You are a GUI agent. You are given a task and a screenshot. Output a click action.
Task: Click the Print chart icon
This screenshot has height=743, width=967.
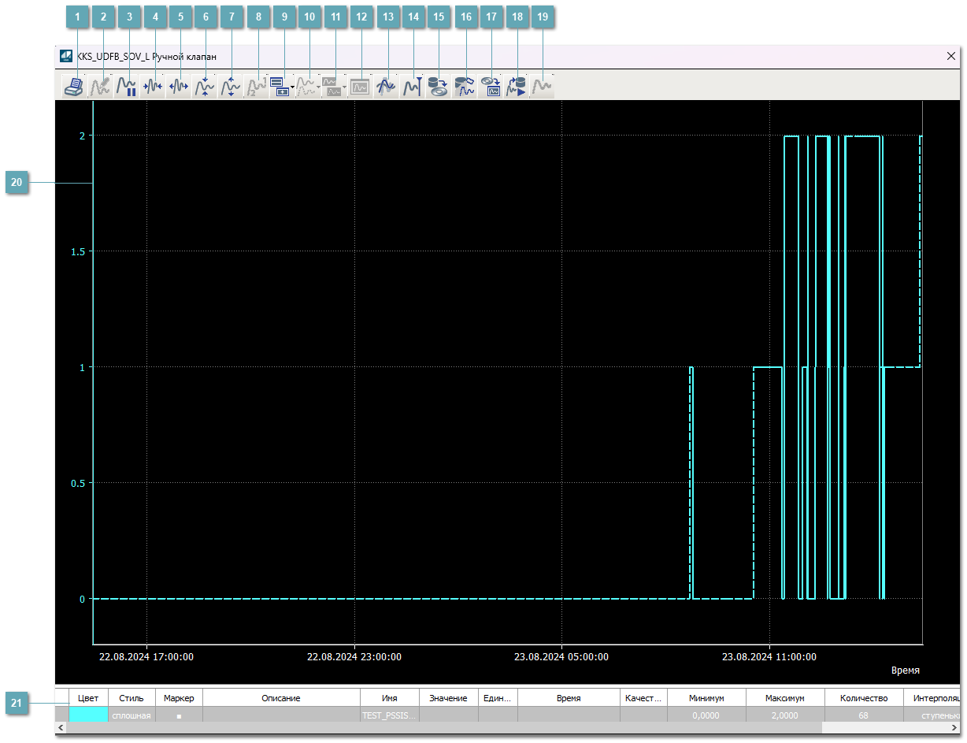(74, 87)
